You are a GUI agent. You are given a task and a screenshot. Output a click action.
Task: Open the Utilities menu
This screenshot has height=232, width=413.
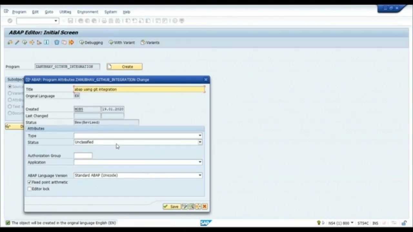(65, 12)
